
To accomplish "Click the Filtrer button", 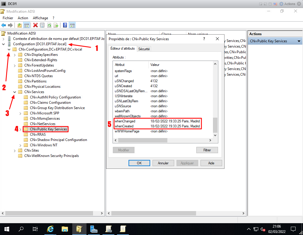I will [x=207, y=150].
